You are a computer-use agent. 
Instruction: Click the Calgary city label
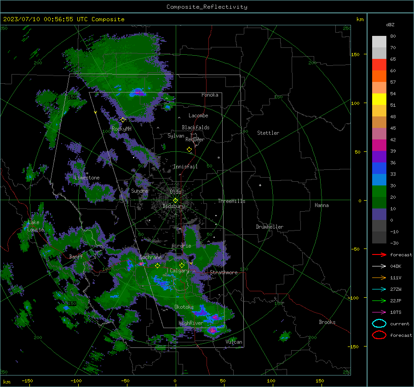179,271
